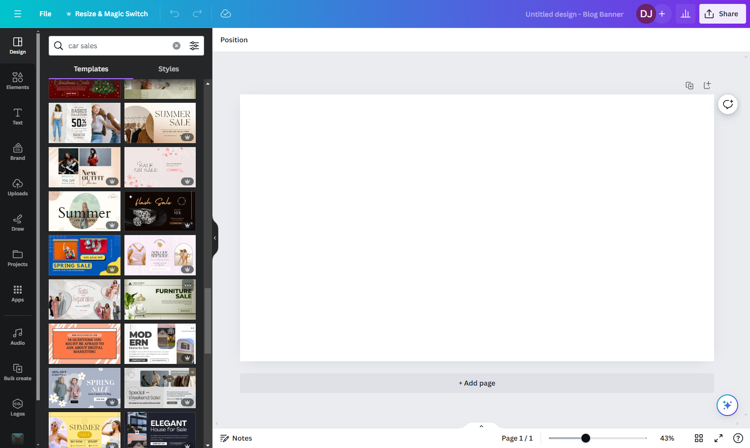Open the Design sidebar panel
Viewport: 750px width, 448px height.
(18, 46)
